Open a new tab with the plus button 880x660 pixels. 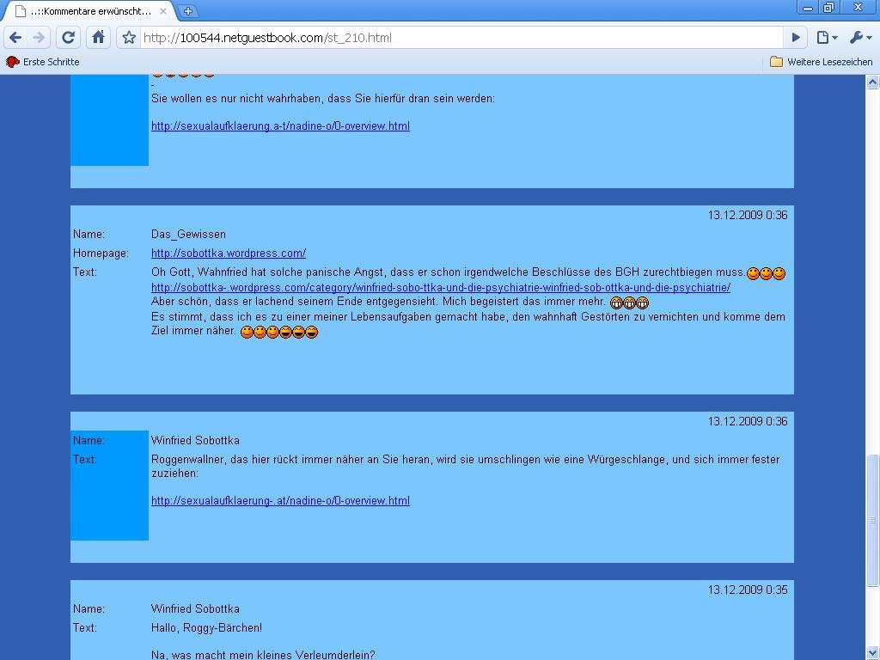pyautogui.click(x=187, y=11)
